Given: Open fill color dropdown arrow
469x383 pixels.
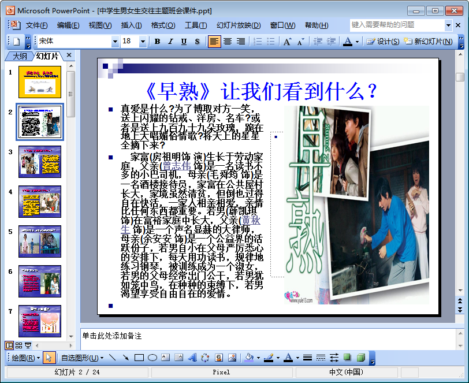Looking at the screenshot, I should click(x=258, y=358).
